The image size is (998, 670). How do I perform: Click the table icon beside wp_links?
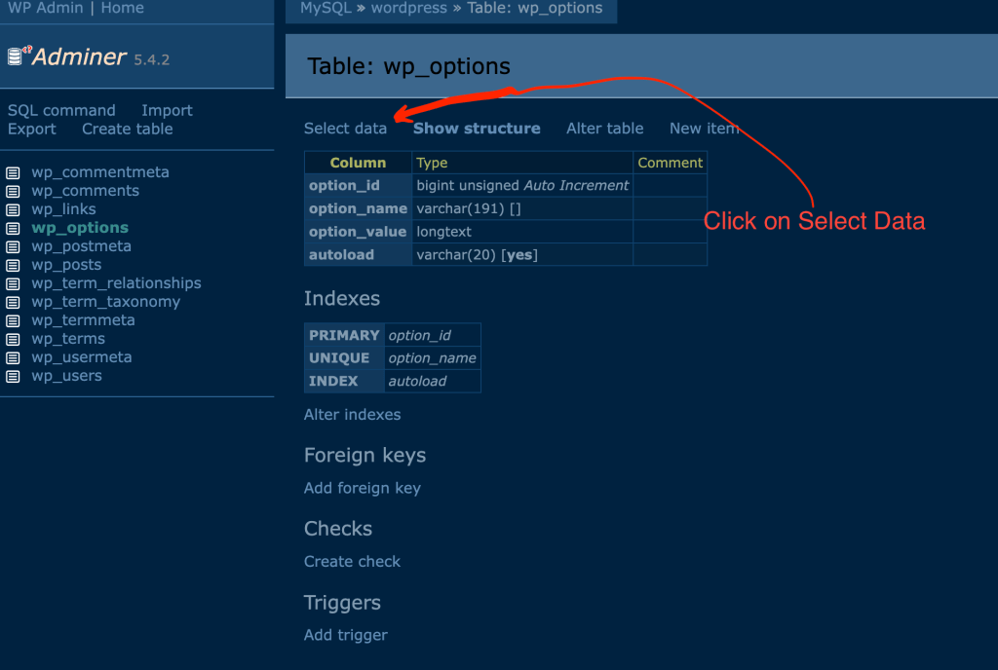14,208
